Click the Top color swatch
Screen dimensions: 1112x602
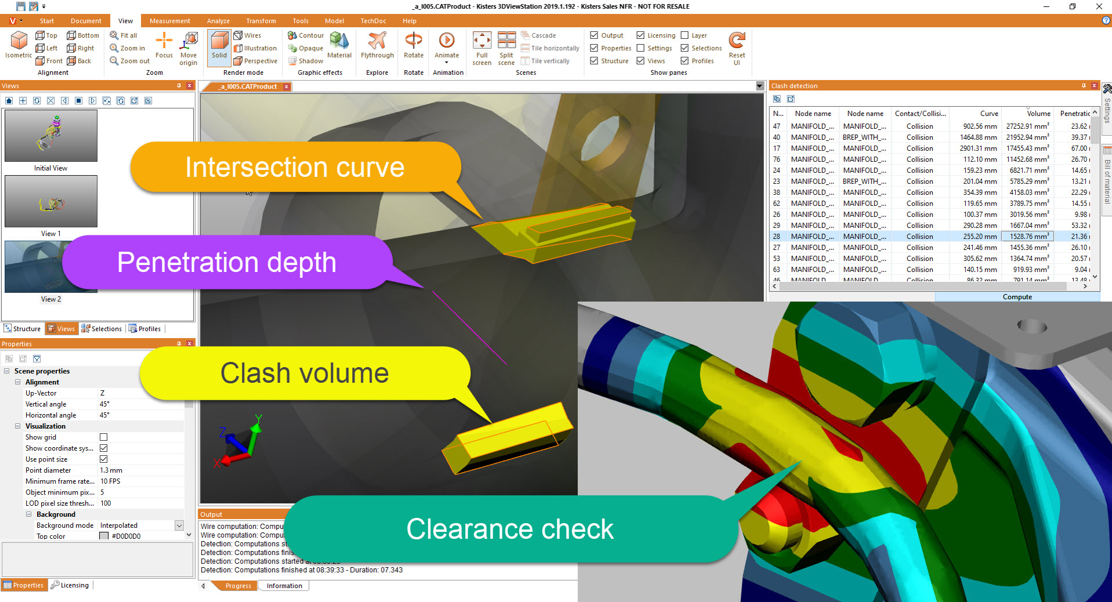tap(104, 536)
